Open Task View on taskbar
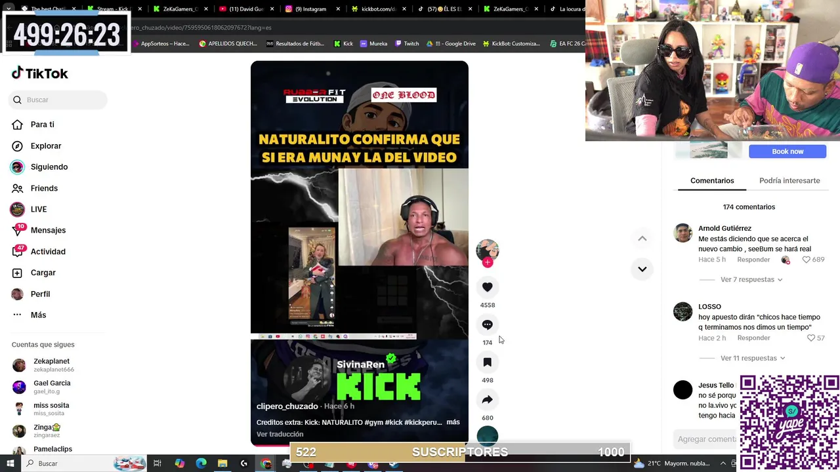This screenshot has height=472, width=840. coord(157,463)
